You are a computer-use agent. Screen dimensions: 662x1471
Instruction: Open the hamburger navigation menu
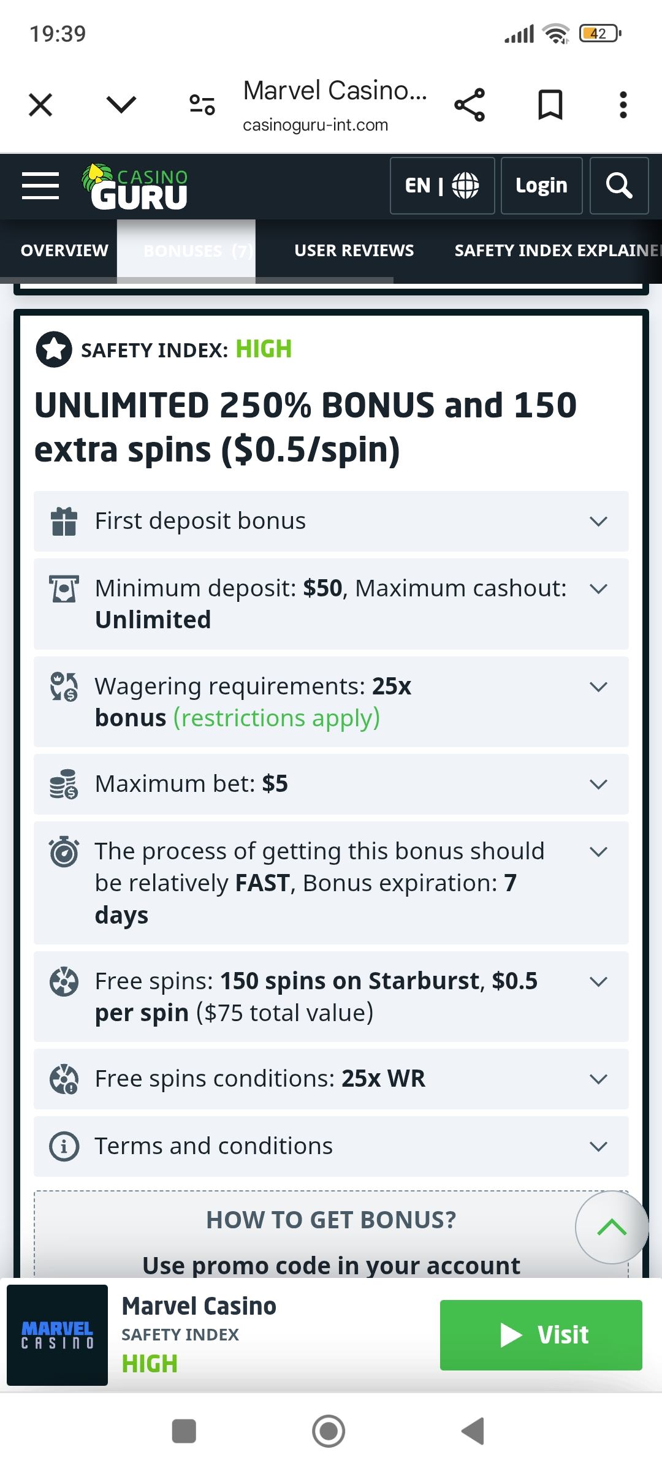pos(40,186)
